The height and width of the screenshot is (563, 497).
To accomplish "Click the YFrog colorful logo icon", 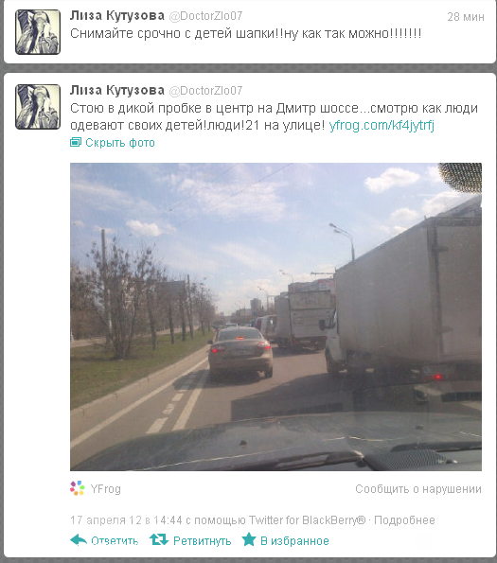I will tap(78, 488).
